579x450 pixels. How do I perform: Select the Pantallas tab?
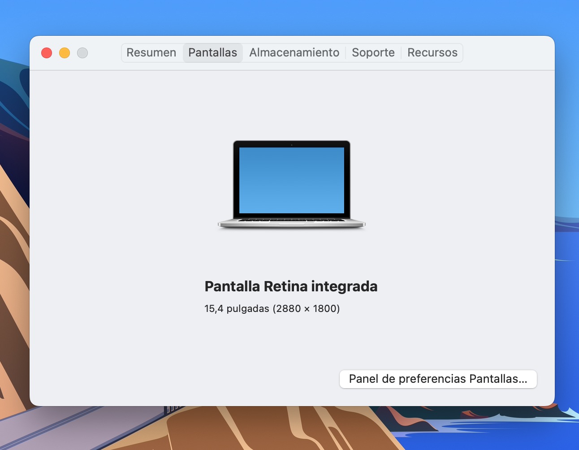pos(212,52)
